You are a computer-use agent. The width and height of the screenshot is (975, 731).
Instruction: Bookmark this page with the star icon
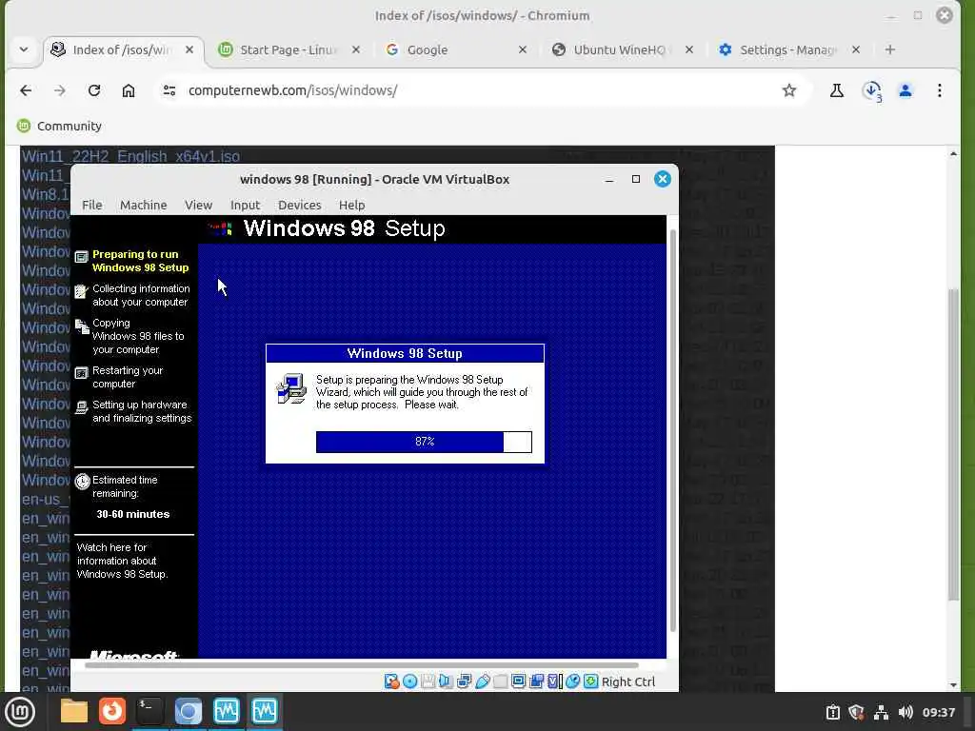789,90
